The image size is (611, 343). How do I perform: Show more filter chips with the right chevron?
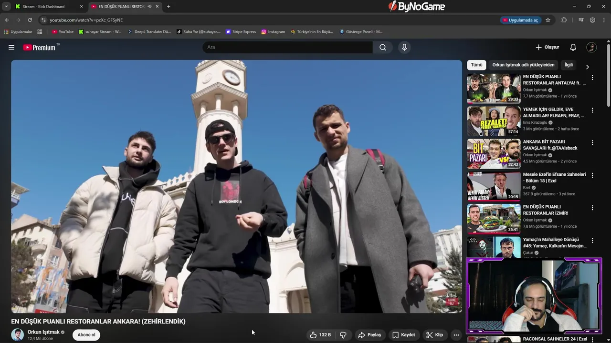pos(587,67)
